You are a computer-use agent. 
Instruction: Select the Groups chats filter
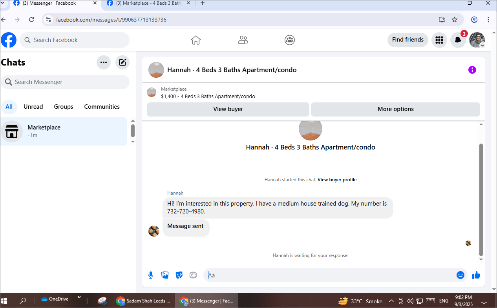(64, 107)
